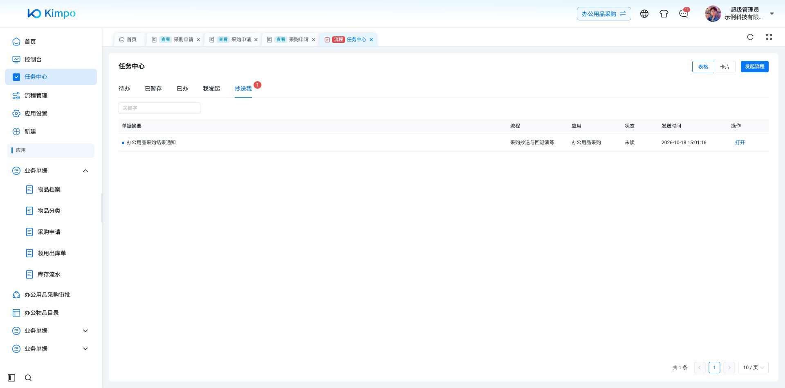Open the user account dropdown arrow
The width and height of the screenshot is (785, 388).
point(772,14)
